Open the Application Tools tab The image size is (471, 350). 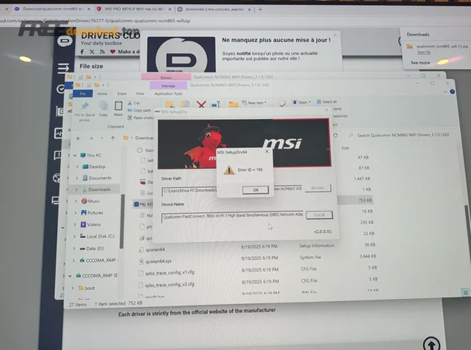[168, 94]
